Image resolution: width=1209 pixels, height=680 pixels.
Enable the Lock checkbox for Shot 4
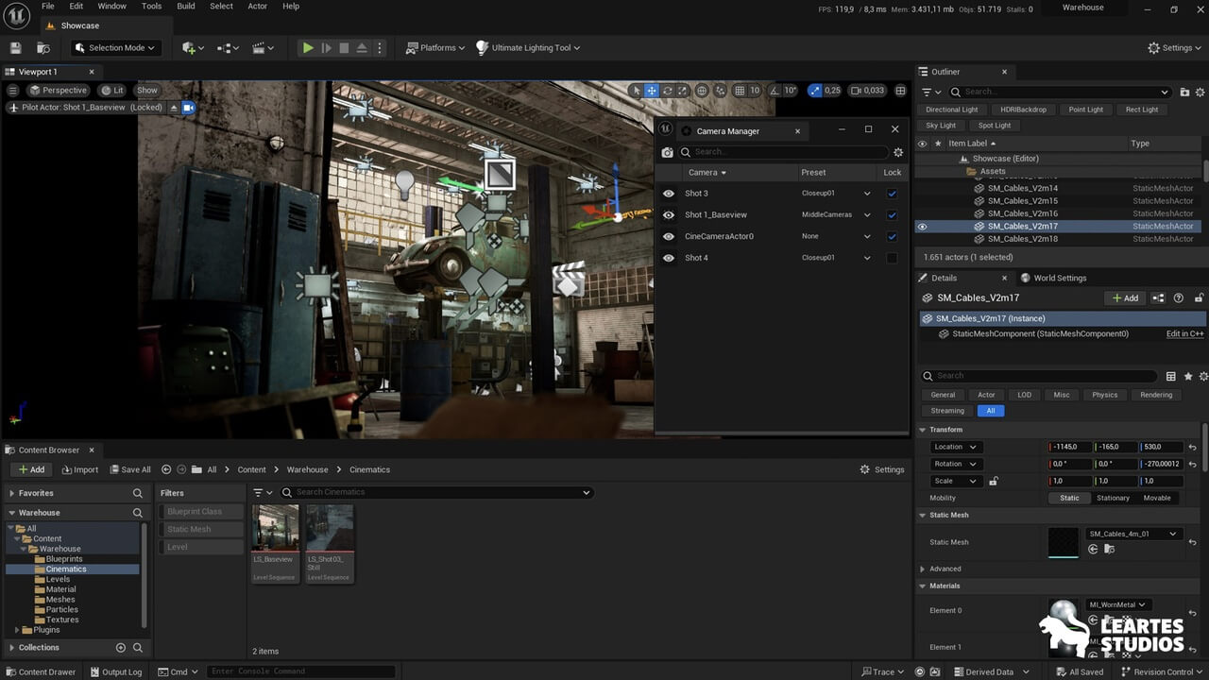(x=892, y=258)
